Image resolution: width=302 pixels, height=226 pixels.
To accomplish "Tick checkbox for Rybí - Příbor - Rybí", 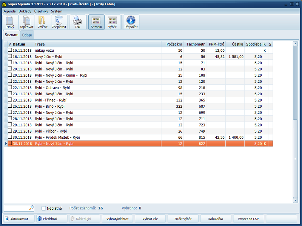I will pyautogui.click(x=10, y=131).
